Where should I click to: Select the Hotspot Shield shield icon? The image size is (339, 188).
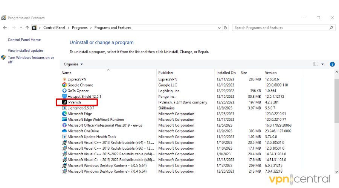click(x=64, y=97)
